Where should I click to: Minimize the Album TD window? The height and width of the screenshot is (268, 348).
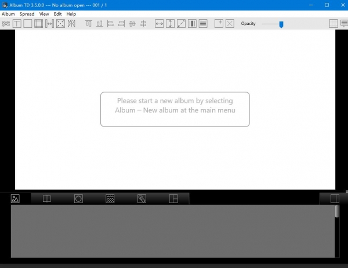click(x=311, y=5)
